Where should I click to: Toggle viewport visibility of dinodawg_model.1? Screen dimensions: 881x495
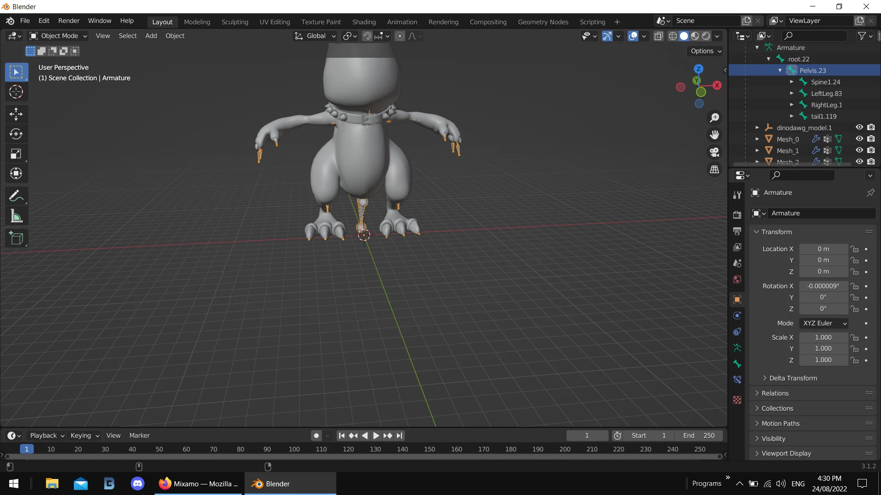pos(859,127)
